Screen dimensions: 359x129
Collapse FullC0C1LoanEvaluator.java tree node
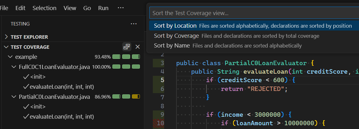coord(14,67)
